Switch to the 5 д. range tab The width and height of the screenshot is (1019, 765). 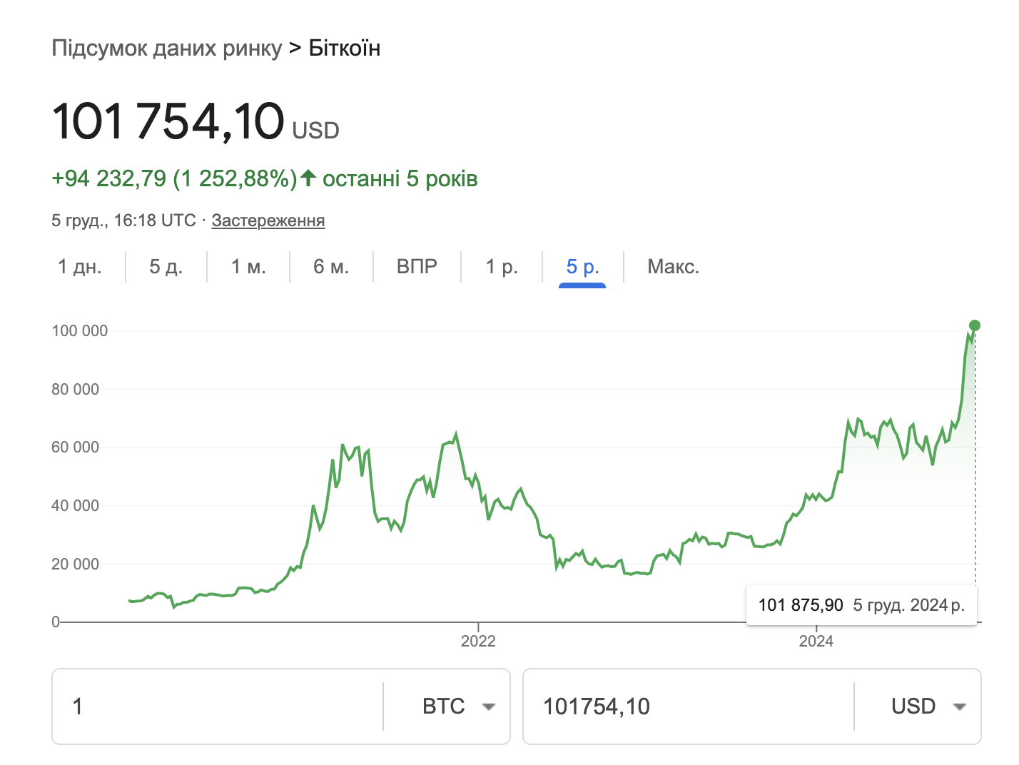(166, 267)
